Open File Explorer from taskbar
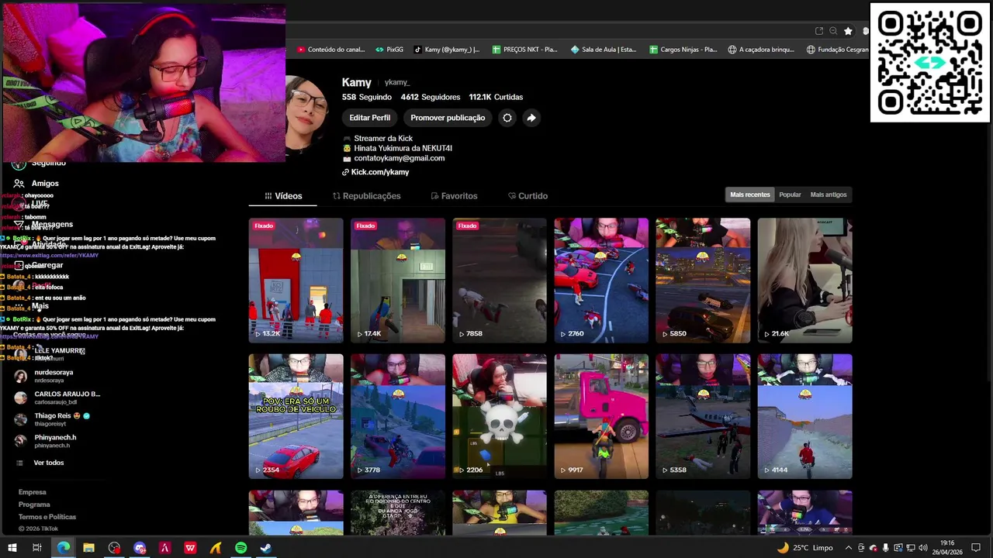Screen dimensions: 993x558 pos(88,548)
